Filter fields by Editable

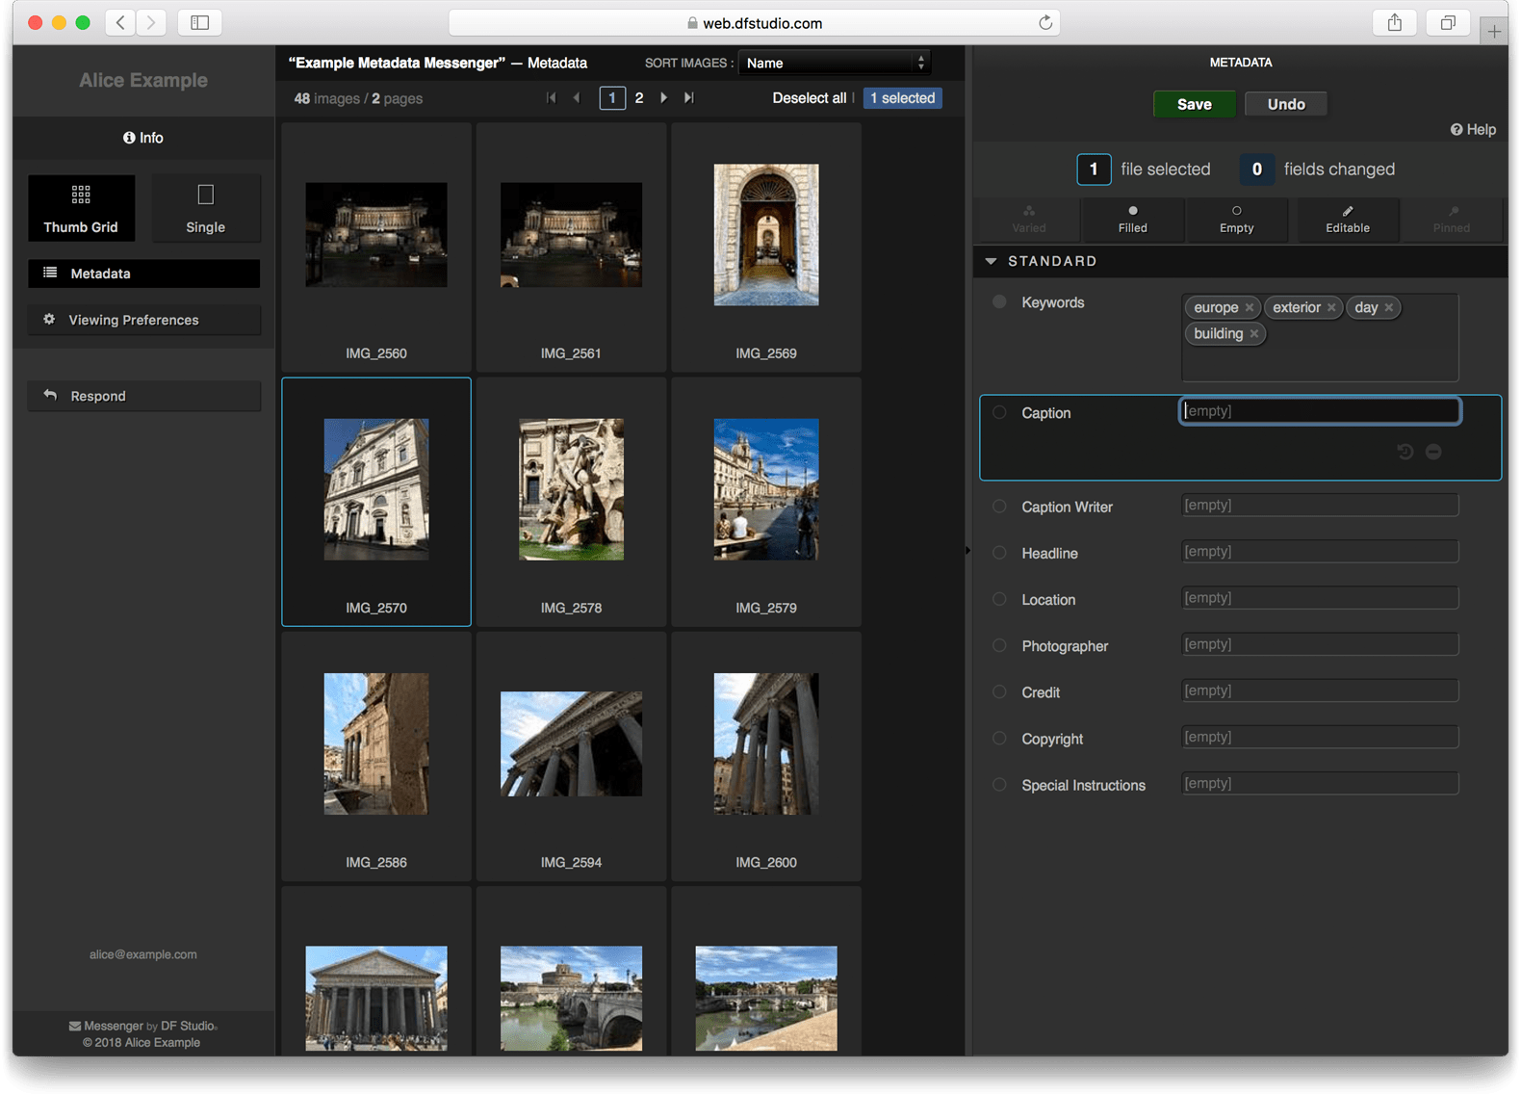(1348, 219)
